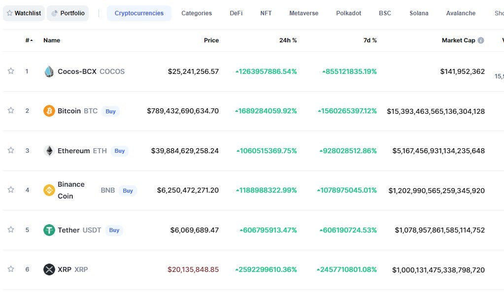Toggle the Binance Coin watchlist star
The height and width of the screenshot is (302, 504).
pos(11,190)
